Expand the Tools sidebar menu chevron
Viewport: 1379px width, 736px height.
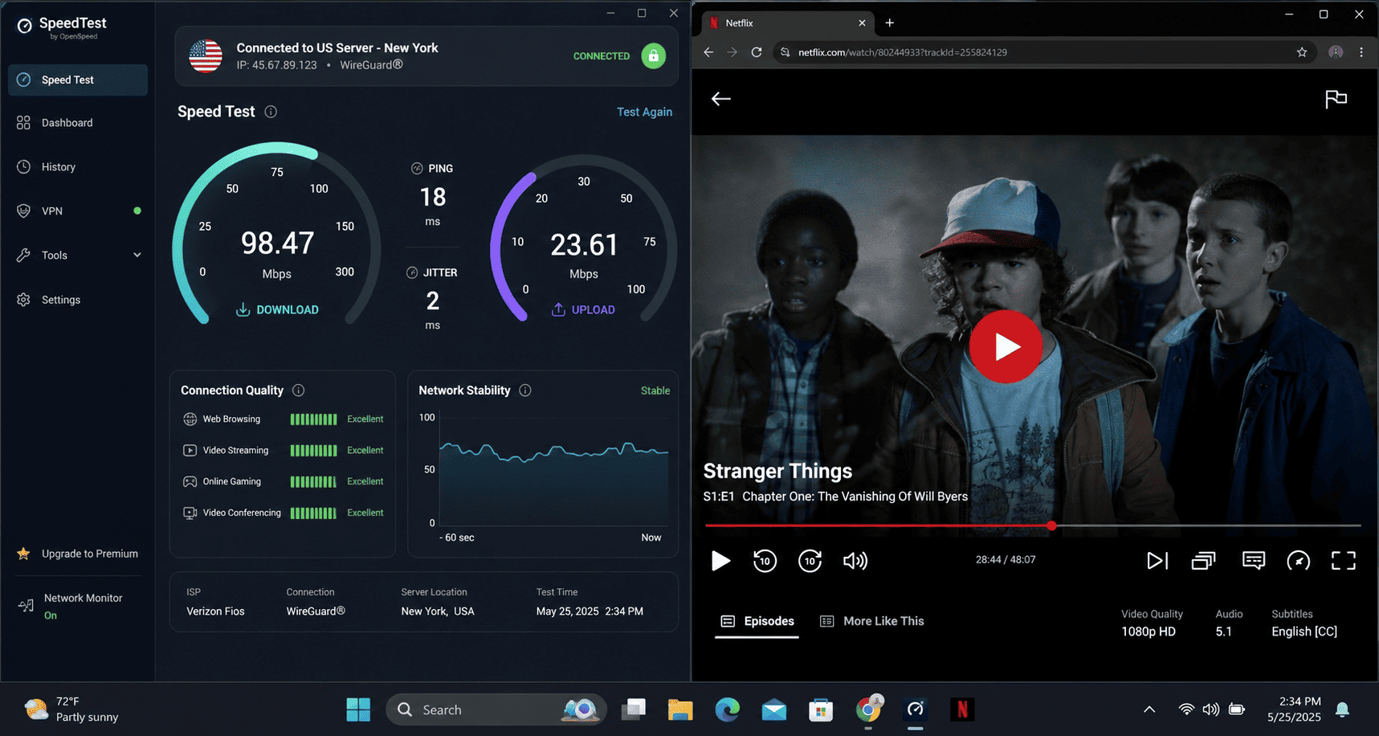tap(137, 256)
